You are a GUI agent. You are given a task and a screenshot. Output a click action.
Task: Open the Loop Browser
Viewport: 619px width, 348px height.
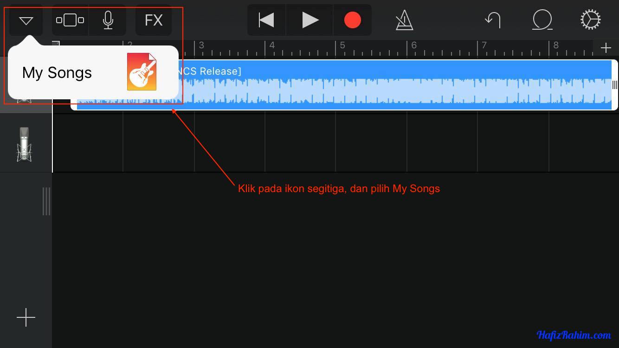click(542, 20)
